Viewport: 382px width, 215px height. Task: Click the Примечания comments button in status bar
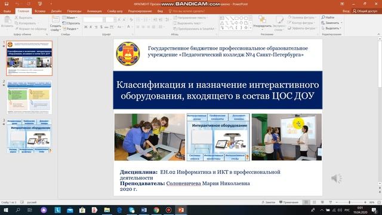click(x=289, y=202)
